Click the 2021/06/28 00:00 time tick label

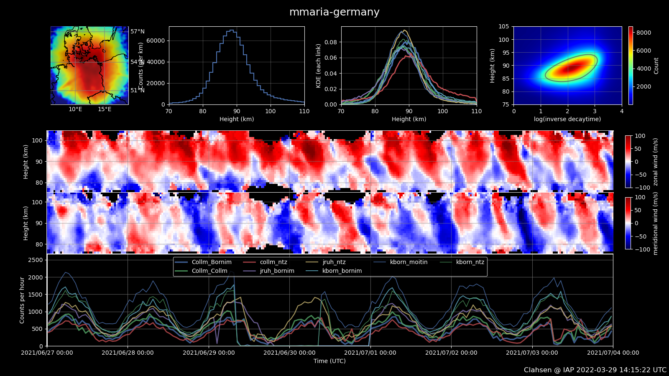click(128, 353)
